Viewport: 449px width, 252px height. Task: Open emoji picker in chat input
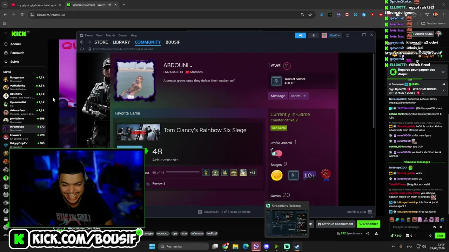coord(441,227)
